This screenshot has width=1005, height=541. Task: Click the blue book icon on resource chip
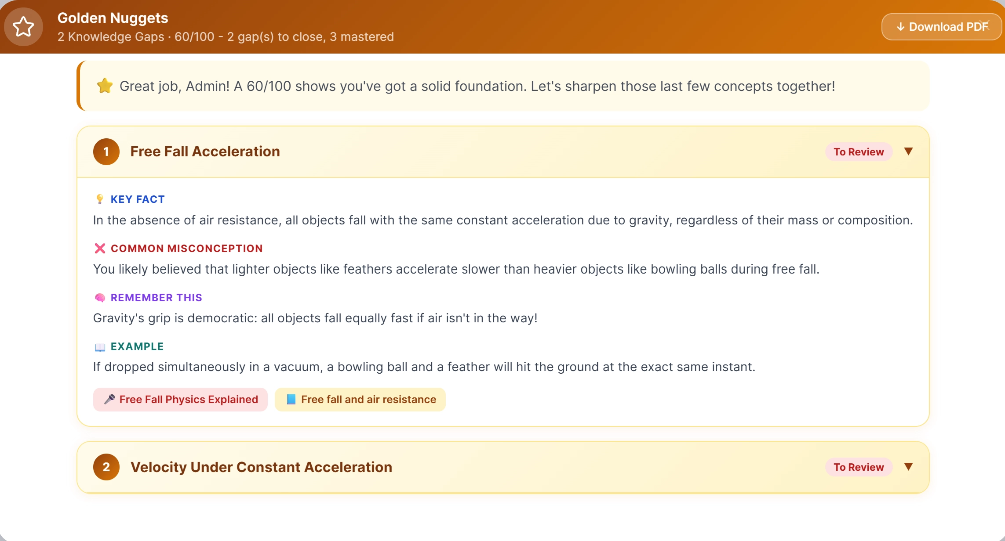coord(291,399)
